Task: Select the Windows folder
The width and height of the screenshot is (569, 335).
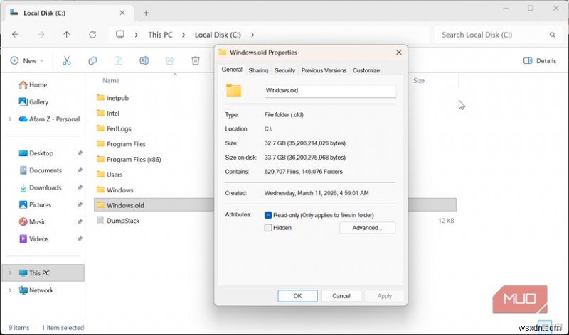Action: pyautogui.click(x=115, y=190)
